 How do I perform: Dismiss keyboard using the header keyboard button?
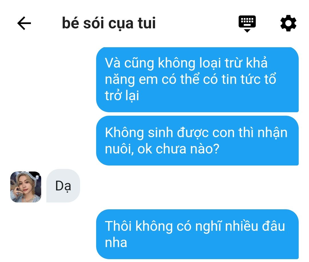[247, 24]
